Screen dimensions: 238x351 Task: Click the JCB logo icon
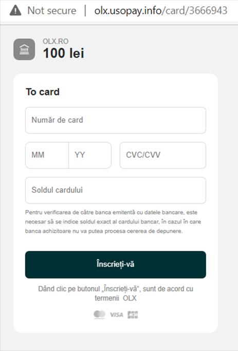point(133,315)
